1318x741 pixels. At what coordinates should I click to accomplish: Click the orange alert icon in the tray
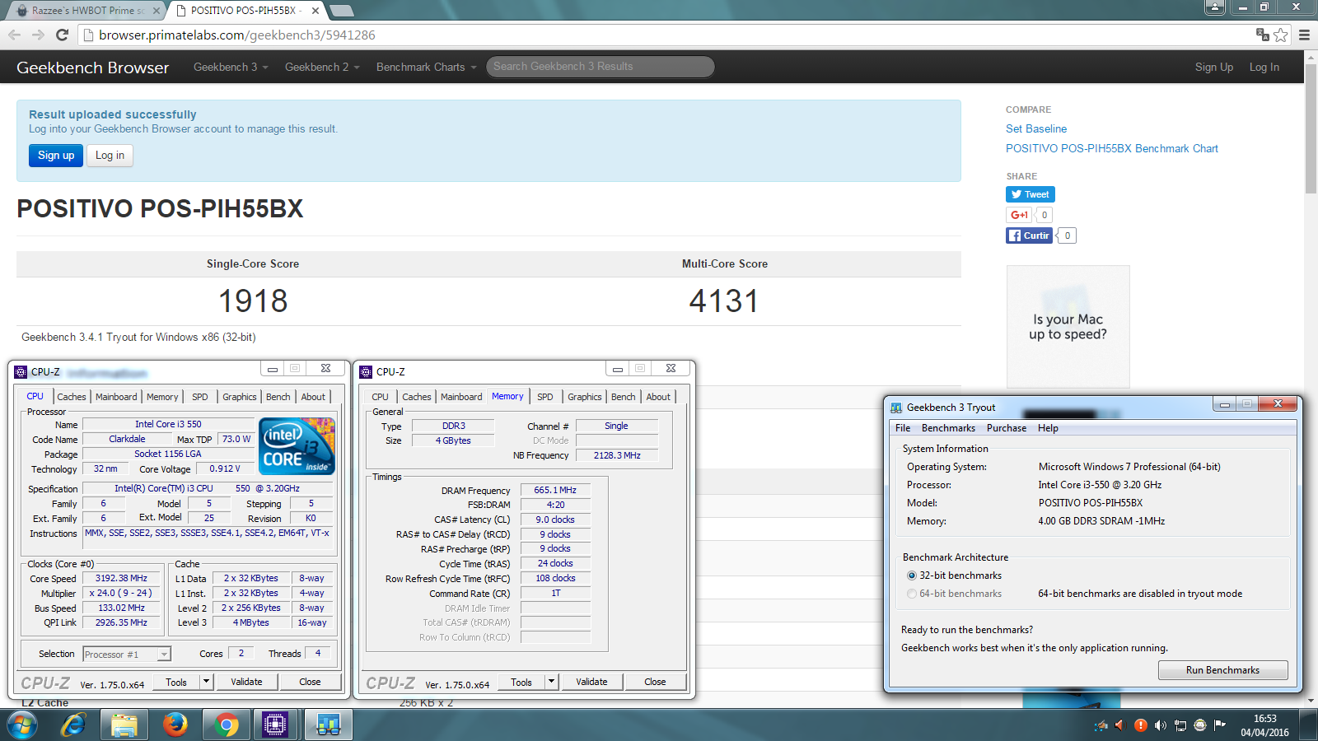[x=1141, y=725]
